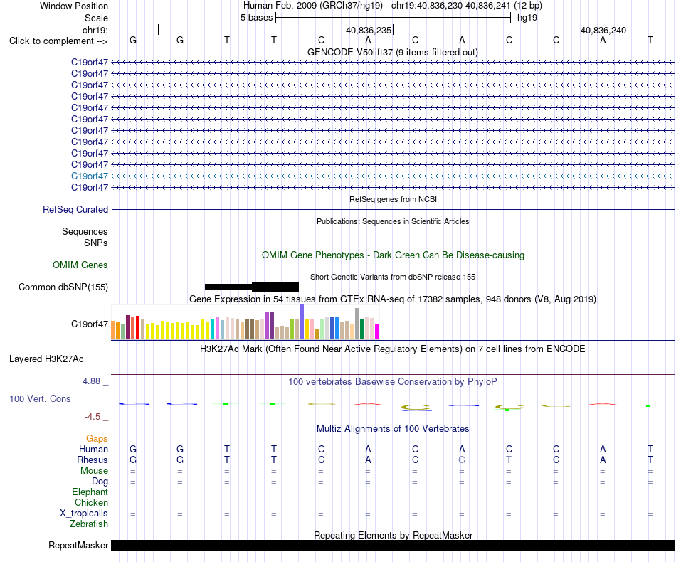The width and height of the screenshot is (676, 562).
Task: Open the 'RefSeq genes from NCBI' track title
Action: pos(393,199)
